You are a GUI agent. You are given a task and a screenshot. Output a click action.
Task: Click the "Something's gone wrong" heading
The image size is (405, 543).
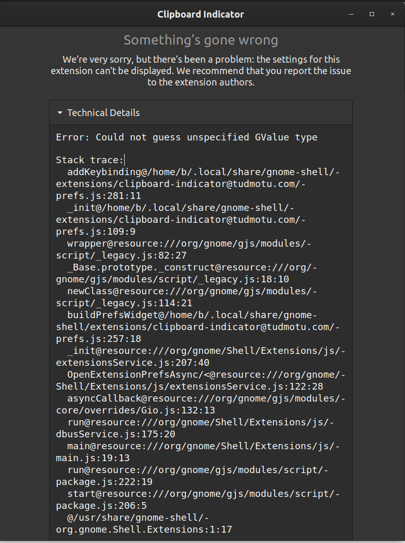click(x=201, y=40)
